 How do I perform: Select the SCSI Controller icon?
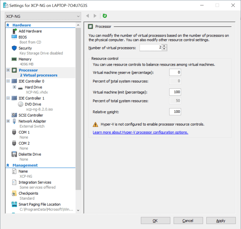(14, 115)
